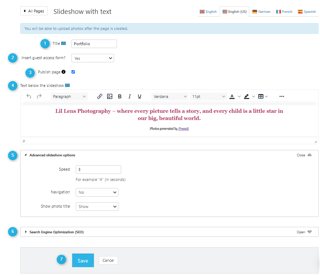320x276 pixels.
Task: Open the Paragraph format dropdown
Action: click(x=69, y=97)
